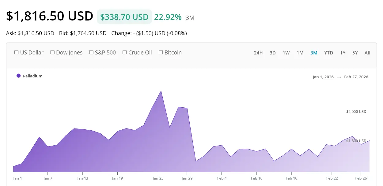Viewport: 383px width, 186px height.
Task: Check the S&P 500 comparison box
Action: pos(91,52)
